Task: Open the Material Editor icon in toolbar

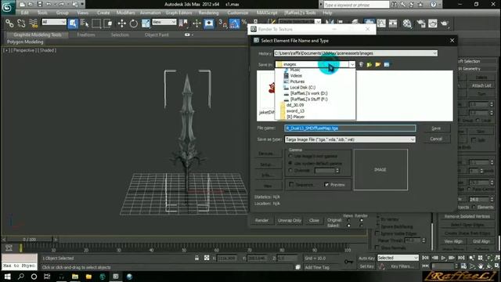Action: [x=407, y=23]
